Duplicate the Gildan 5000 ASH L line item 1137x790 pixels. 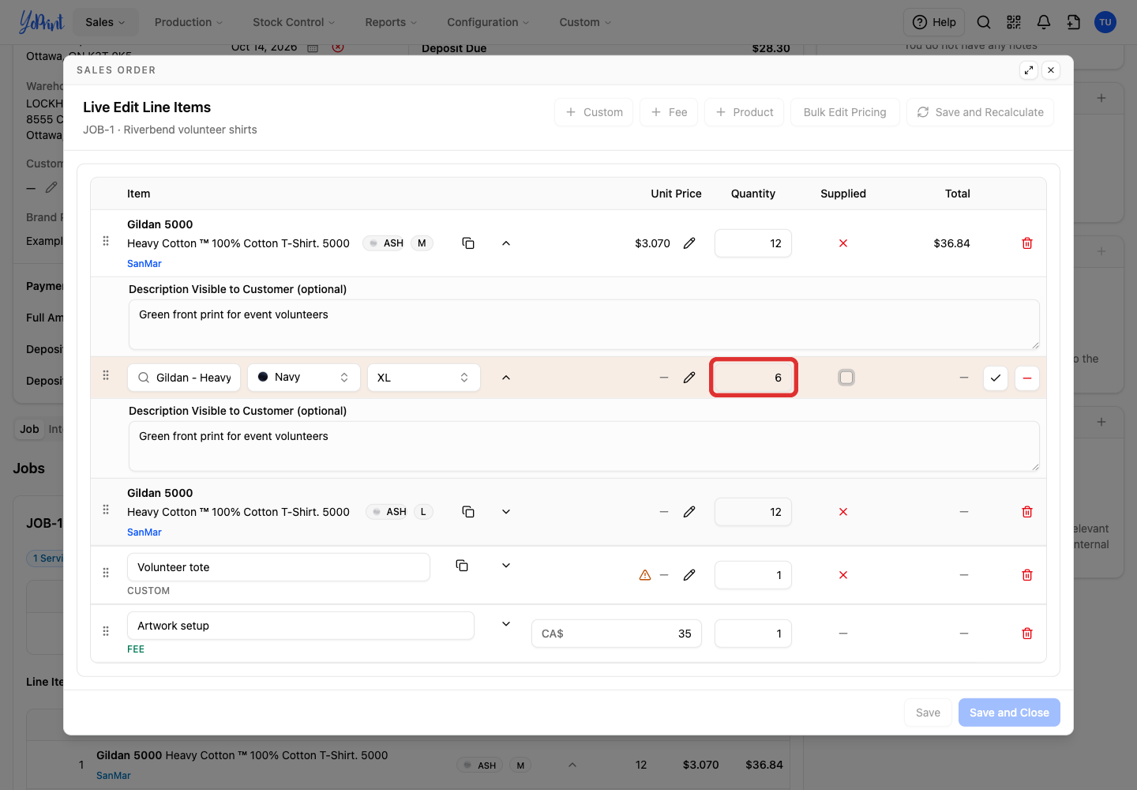coord(468,512)
